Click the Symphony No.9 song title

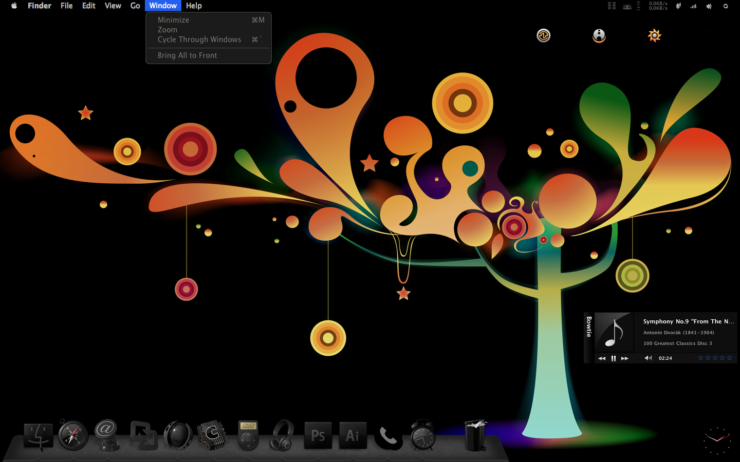689,321
